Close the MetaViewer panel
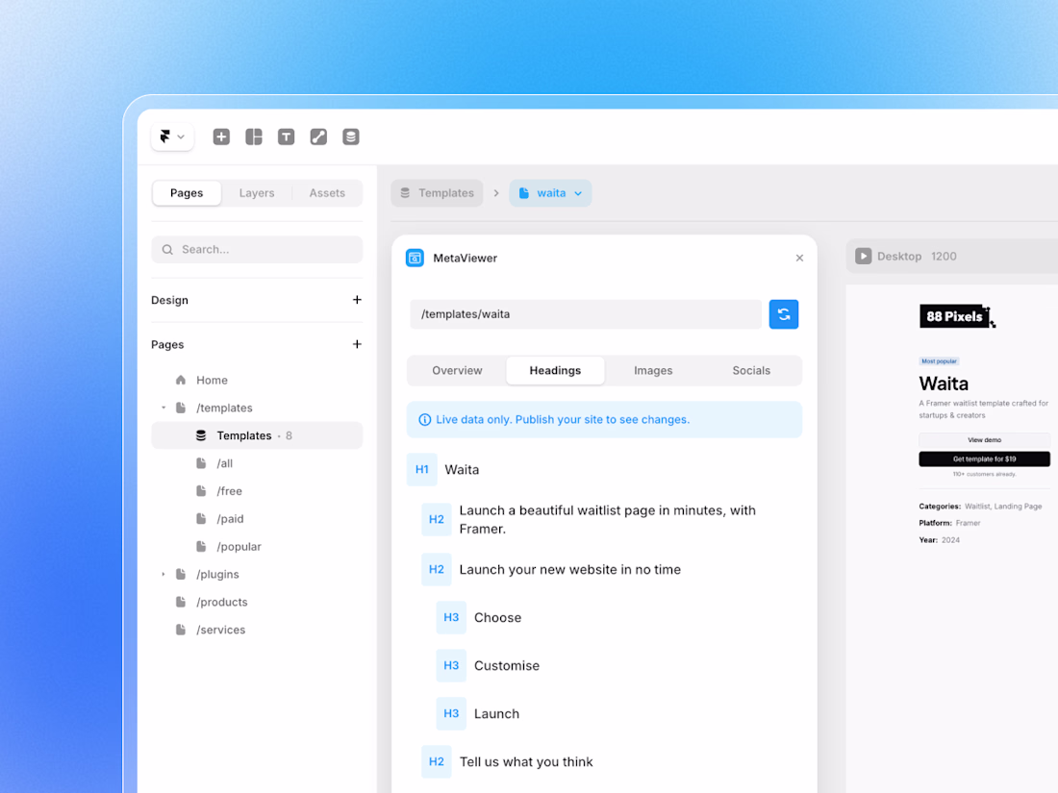 [x=799, y=258]
